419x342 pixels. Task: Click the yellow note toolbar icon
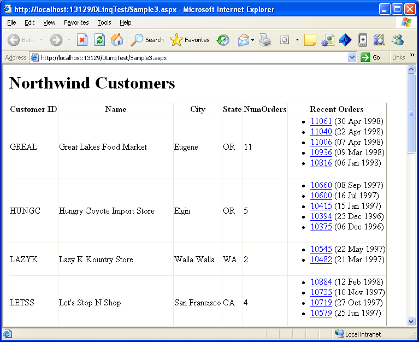coord(310,40)
